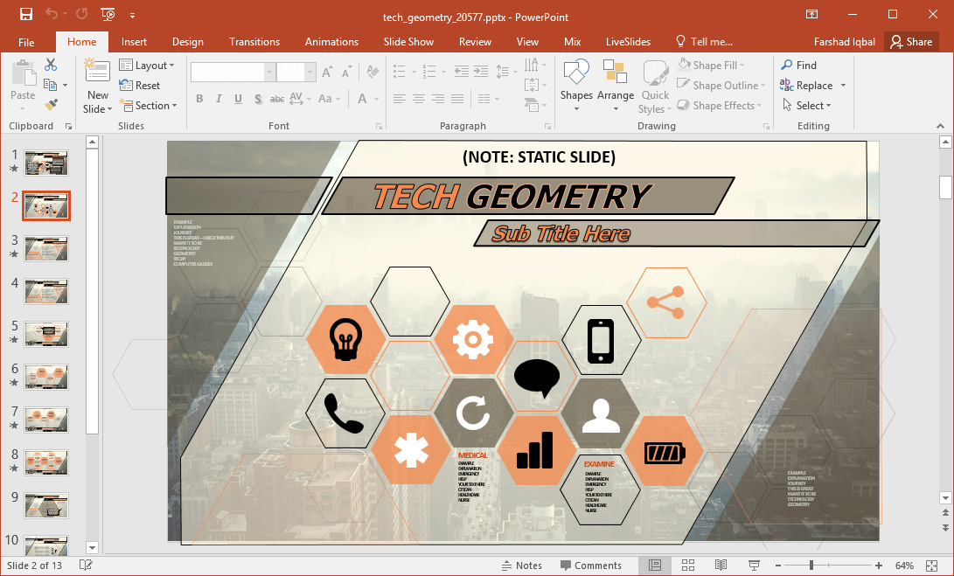Click the zoom slider handle
Screen dimensions: 954x576
pyautogui.click(x=811, y=566)
